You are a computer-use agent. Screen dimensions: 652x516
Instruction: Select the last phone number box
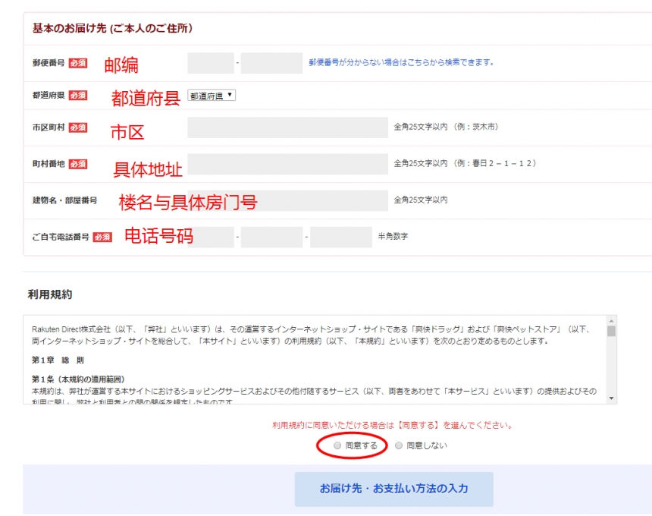tap(340, 237)
